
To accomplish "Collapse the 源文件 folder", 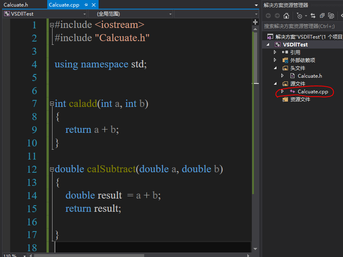I will pyautogui.click(x=275, y=83).
